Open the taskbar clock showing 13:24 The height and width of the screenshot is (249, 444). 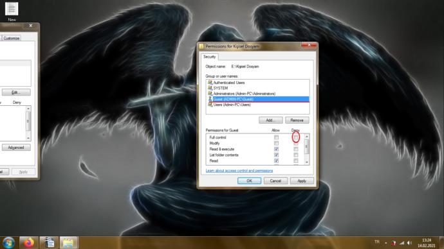[427, 243]
